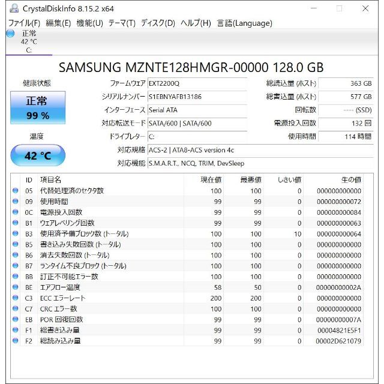The image size is (384, 384).
Task: Select the POR 回復回数 attribute name
Action: [61, 320]
